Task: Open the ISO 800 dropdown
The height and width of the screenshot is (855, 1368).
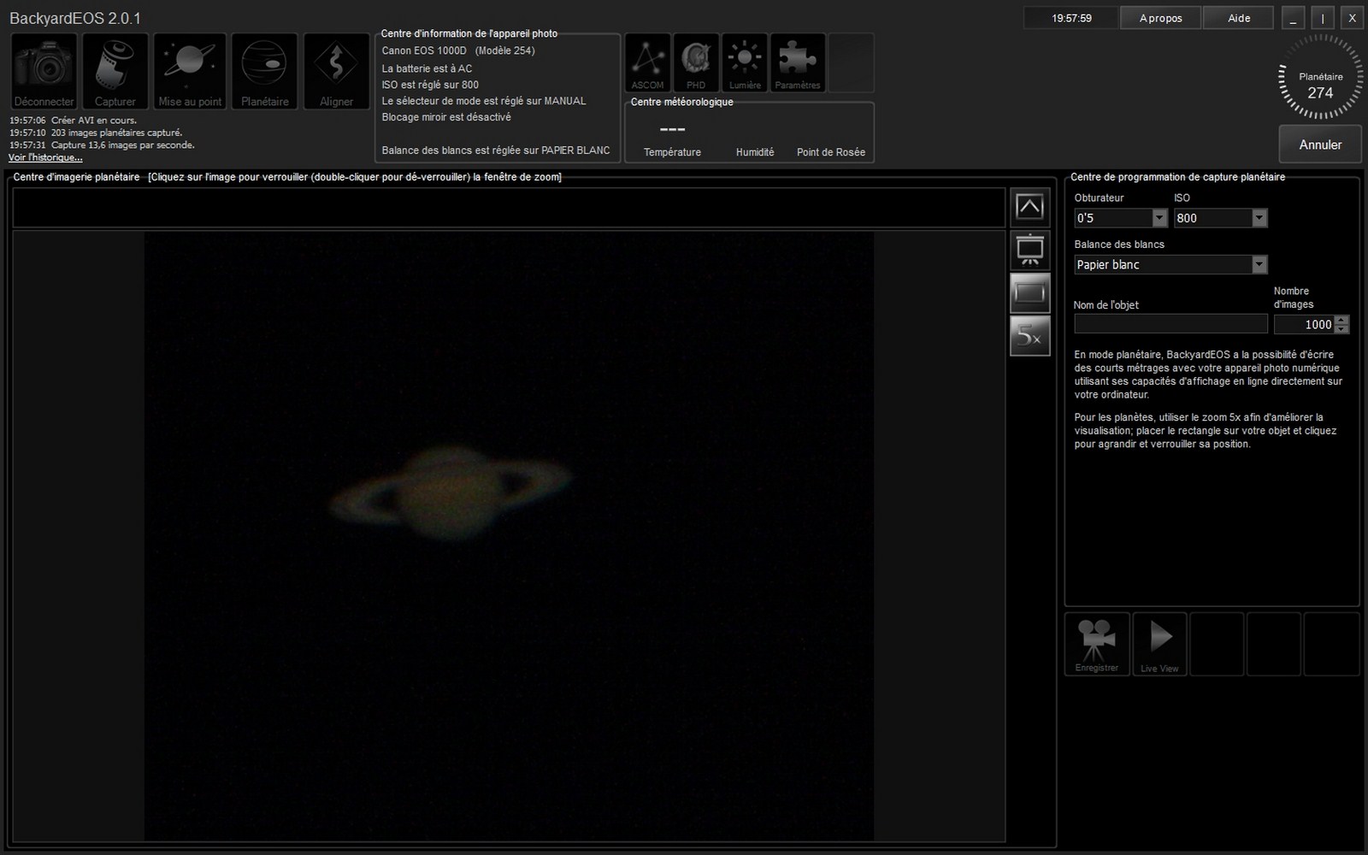Action: click(1220, 218)
